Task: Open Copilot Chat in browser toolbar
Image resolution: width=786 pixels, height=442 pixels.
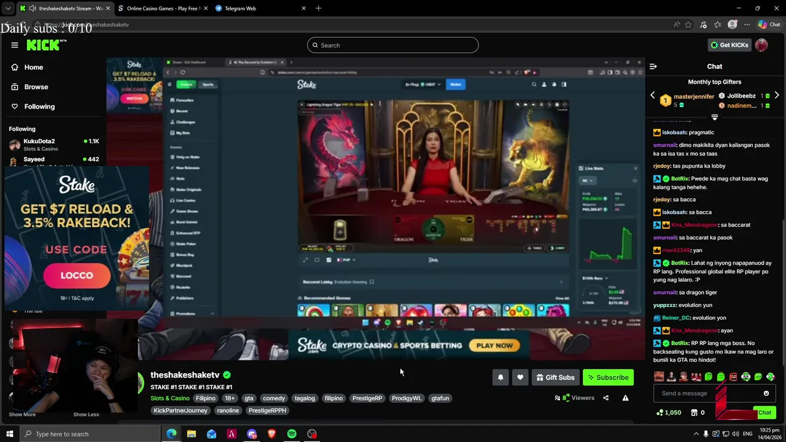Action: [x=769, y=25]
